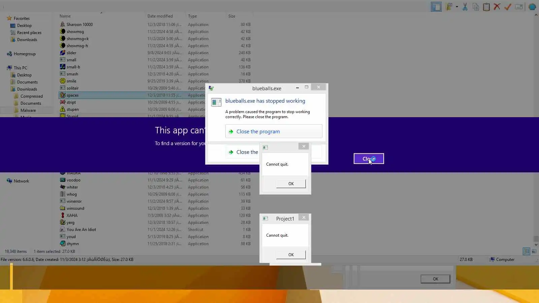This screenshot has width=539, height=303.
Task: Click the zhymn file icon
Action: [x=63, y=244]
